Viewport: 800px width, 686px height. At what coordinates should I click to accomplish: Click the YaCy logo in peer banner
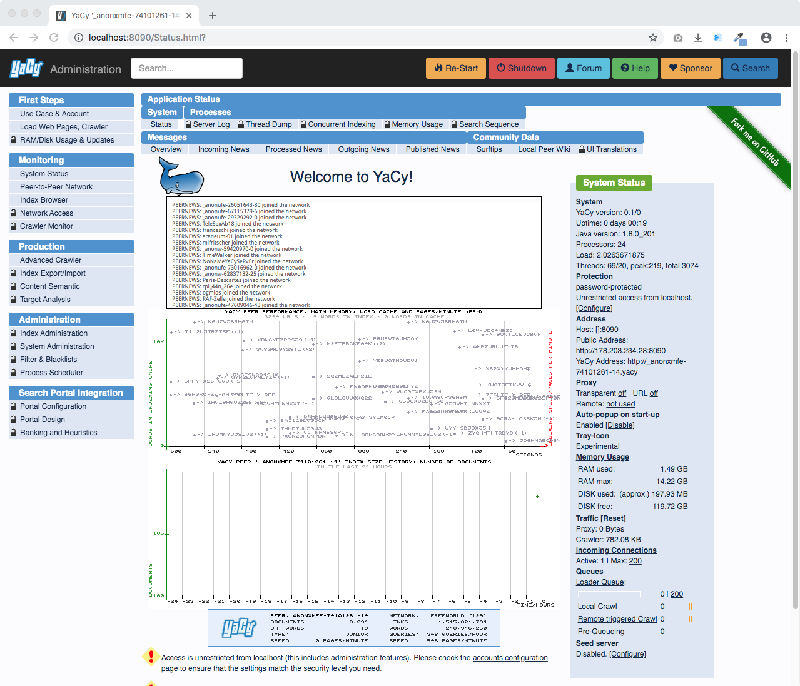(x=240, y=628)
